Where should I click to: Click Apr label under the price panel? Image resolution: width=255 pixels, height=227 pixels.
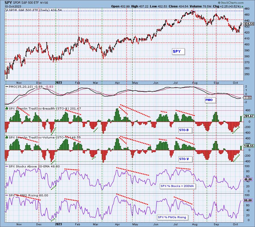tap(117, 83)
